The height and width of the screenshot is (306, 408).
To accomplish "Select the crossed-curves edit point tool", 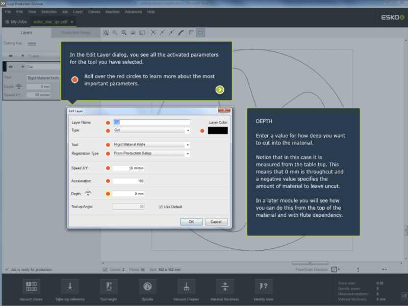I will pyautogui.click(x=154, y=33).
